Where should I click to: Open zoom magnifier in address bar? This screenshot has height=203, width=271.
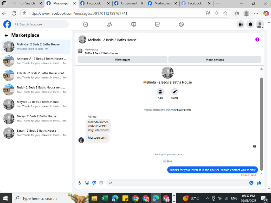[217, 13]
